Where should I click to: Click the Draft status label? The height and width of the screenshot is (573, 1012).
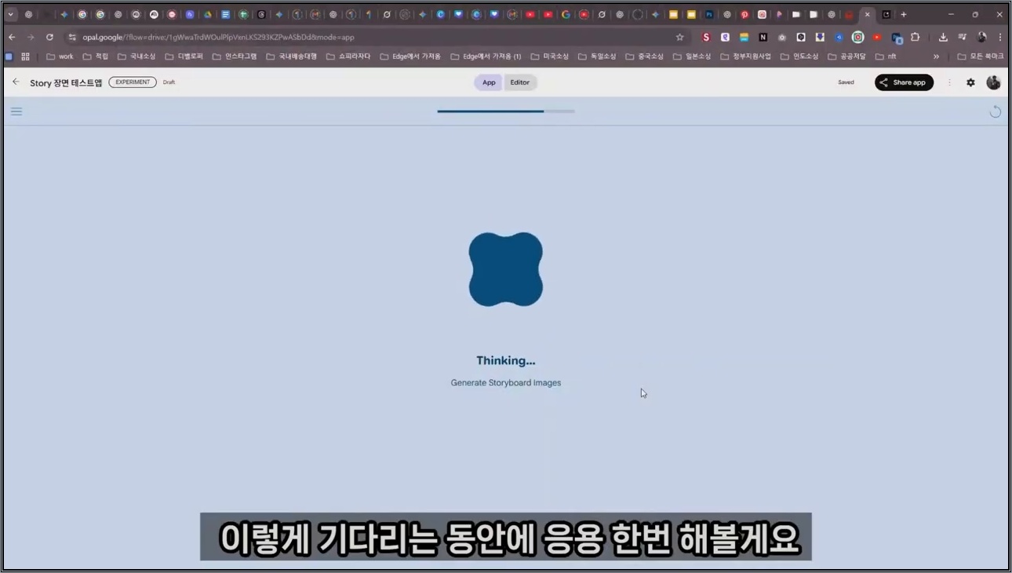point(169,82)
